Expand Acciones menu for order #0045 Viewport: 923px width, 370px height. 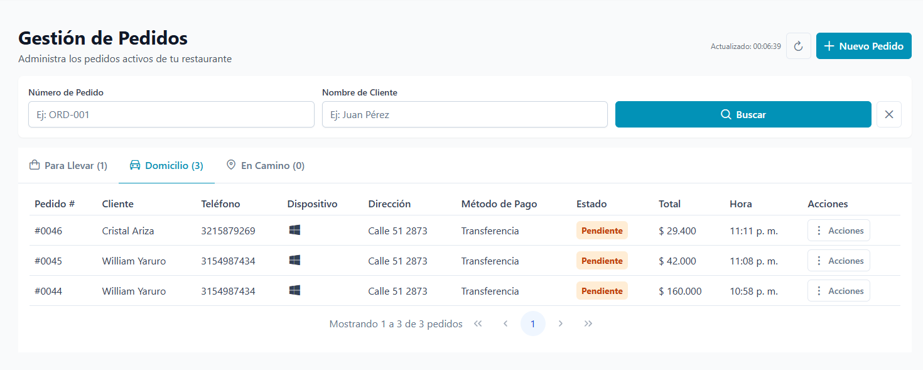(838, 261)
